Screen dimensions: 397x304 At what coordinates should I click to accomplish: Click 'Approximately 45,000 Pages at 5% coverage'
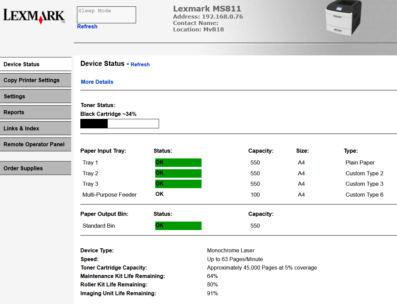pyautogui.click(x=262, y=268)
